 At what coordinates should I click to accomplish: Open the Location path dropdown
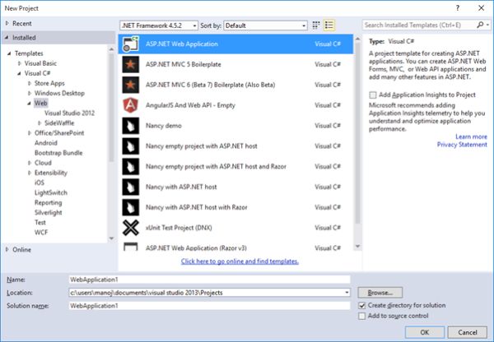pos(347,293)
